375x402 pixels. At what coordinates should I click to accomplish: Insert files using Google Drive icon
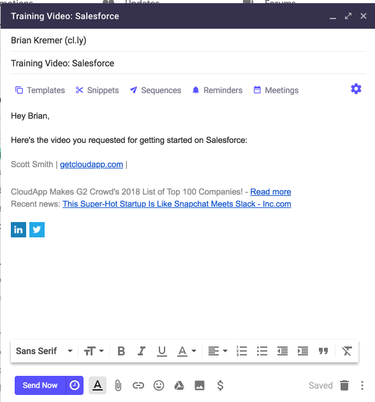pos(179,385)
